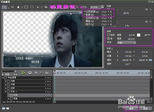This screenshot has width=154, height=112.
Task: Go to next keyframe on 变换 row
Action: [50, 99]
